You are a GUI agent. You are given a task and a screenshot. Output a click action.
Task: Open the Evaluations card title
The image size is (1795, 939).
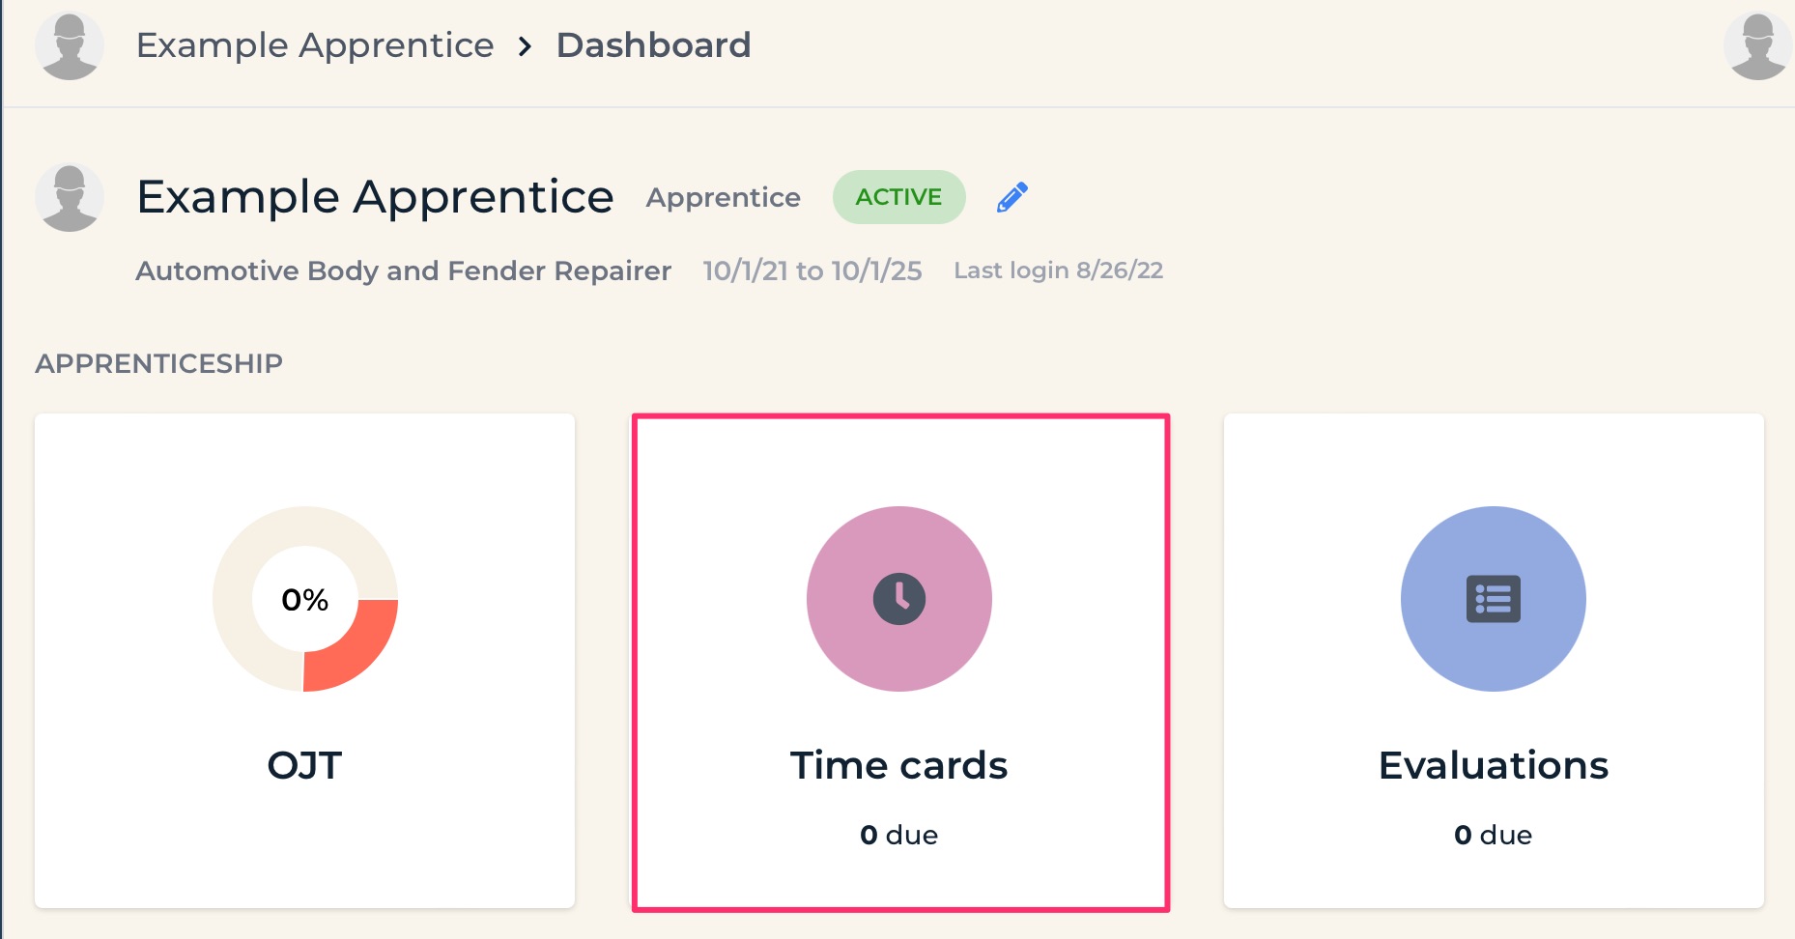click(x=1494, y=765)
